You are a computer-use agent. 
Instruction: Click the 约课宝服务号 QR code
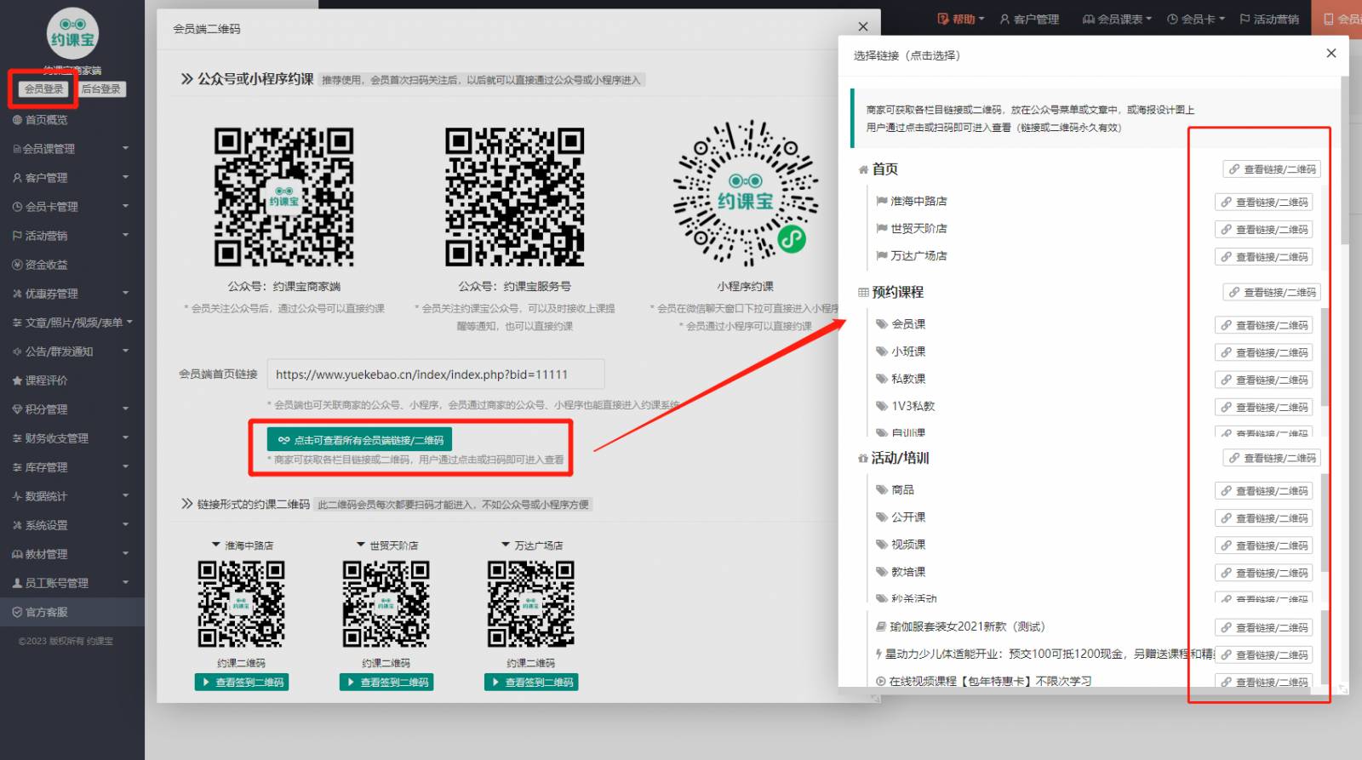pos(514,197)
